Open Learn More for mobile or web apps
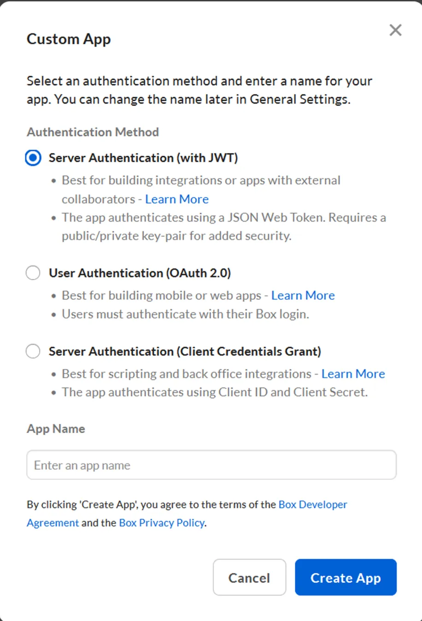This screenshot has height=621, width=422. [x=303, y=295]
